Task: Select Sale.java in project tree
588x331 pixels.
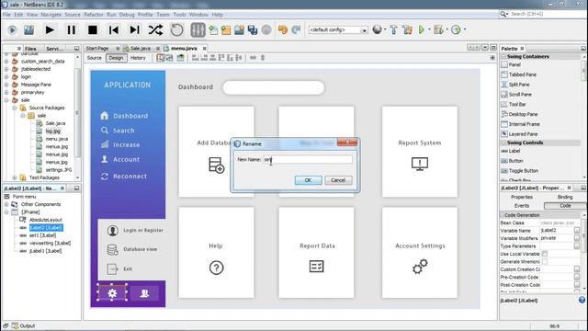Action: (x=55, y=123)
